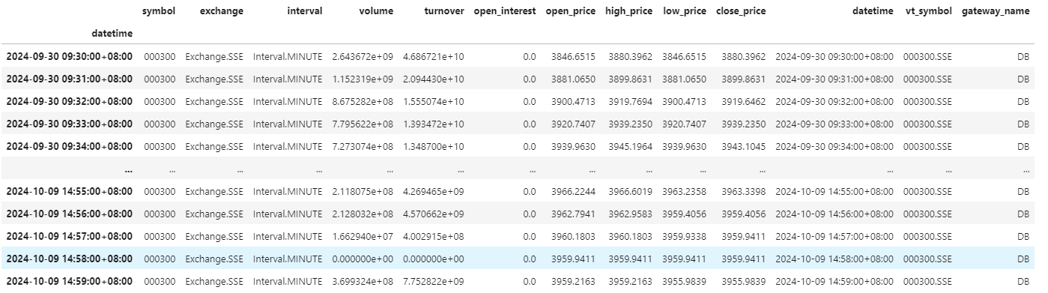Viewport: 1048px width, 293px height.
Task: Click high_price value 3962.9583
Action: click(x=630, y=214)
